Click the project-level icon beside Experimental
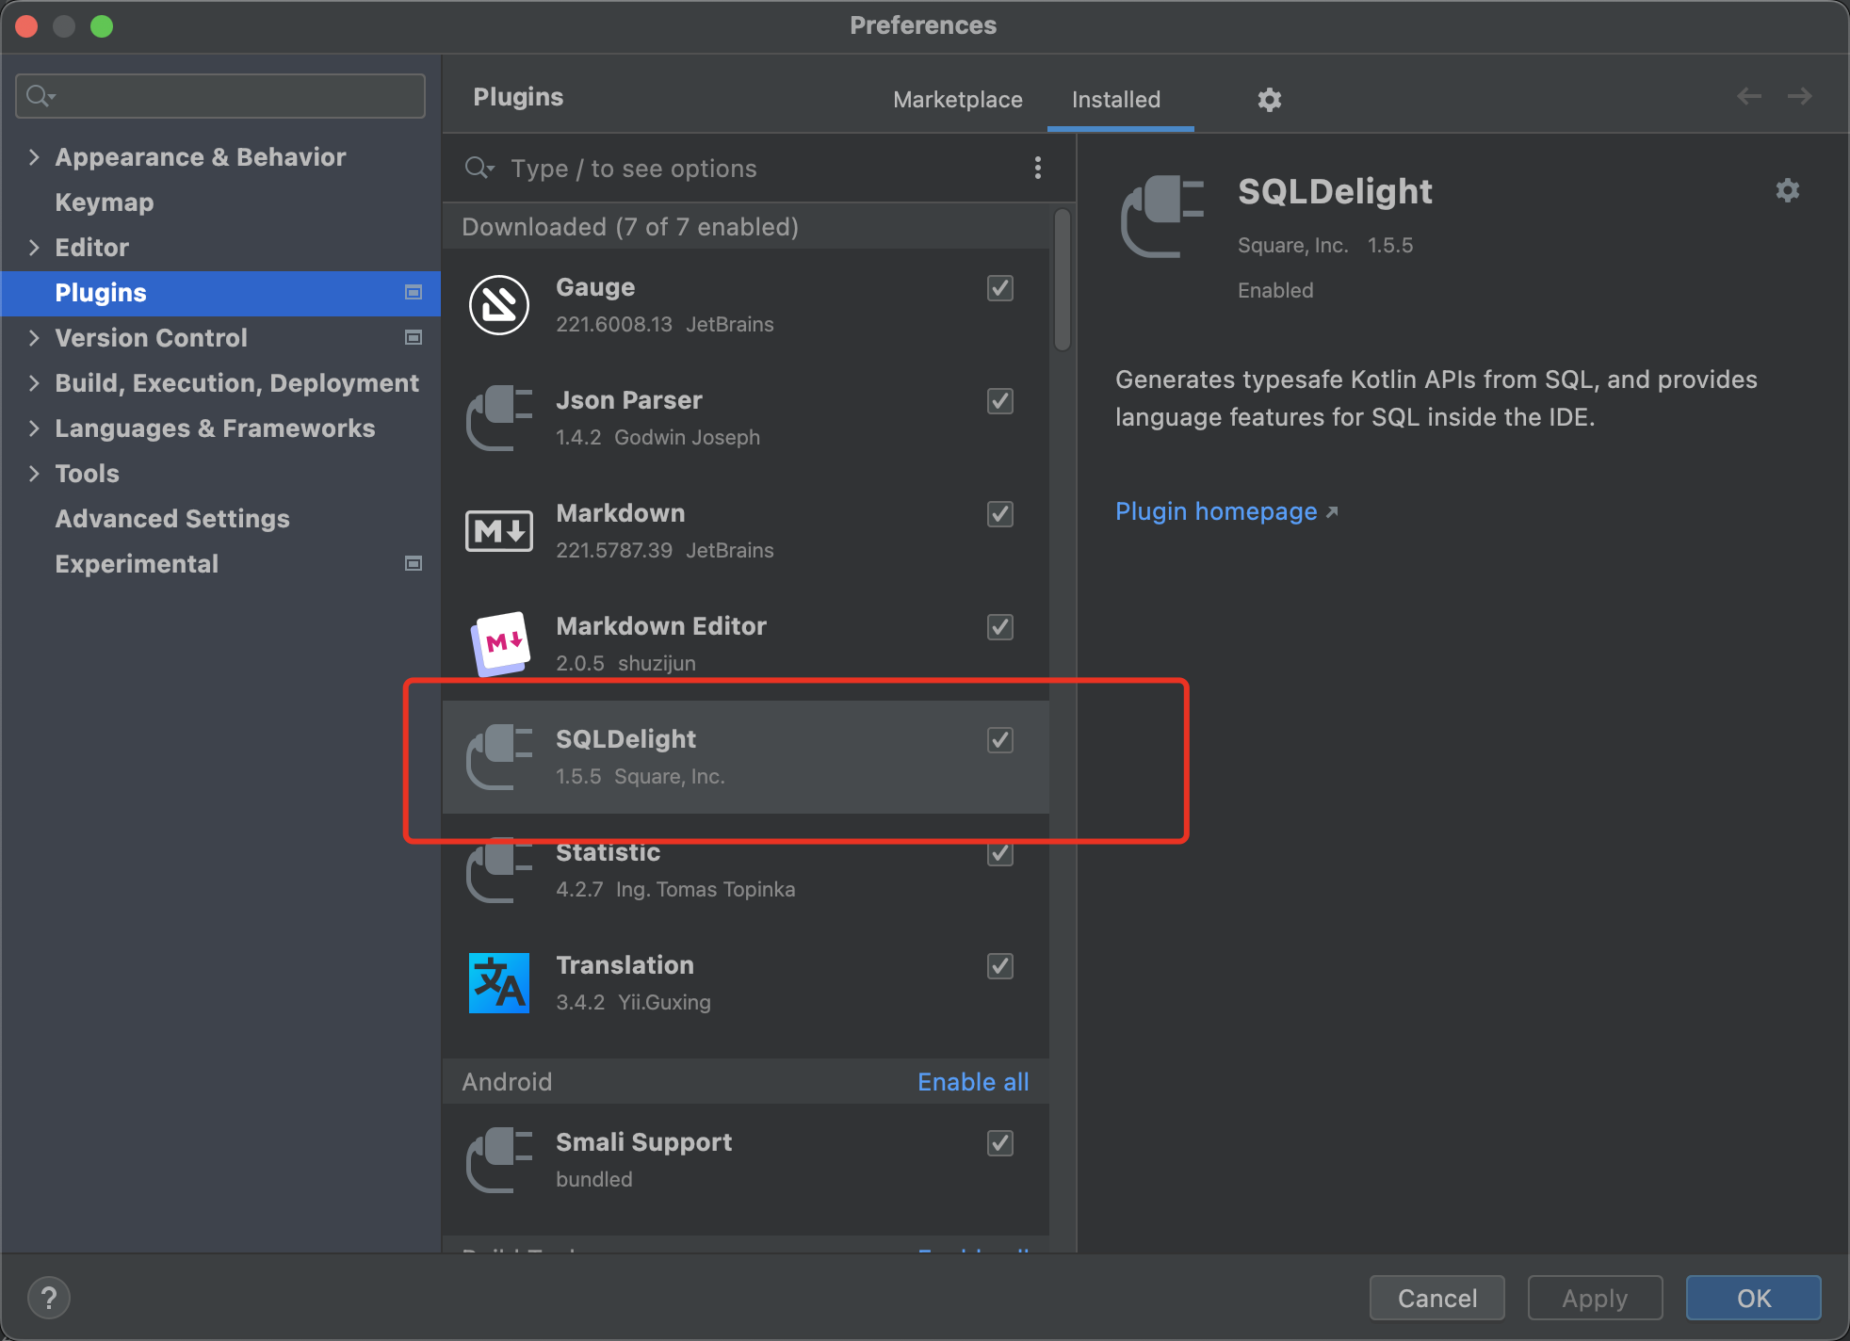 pyautogui.click(x=414, y=564)
